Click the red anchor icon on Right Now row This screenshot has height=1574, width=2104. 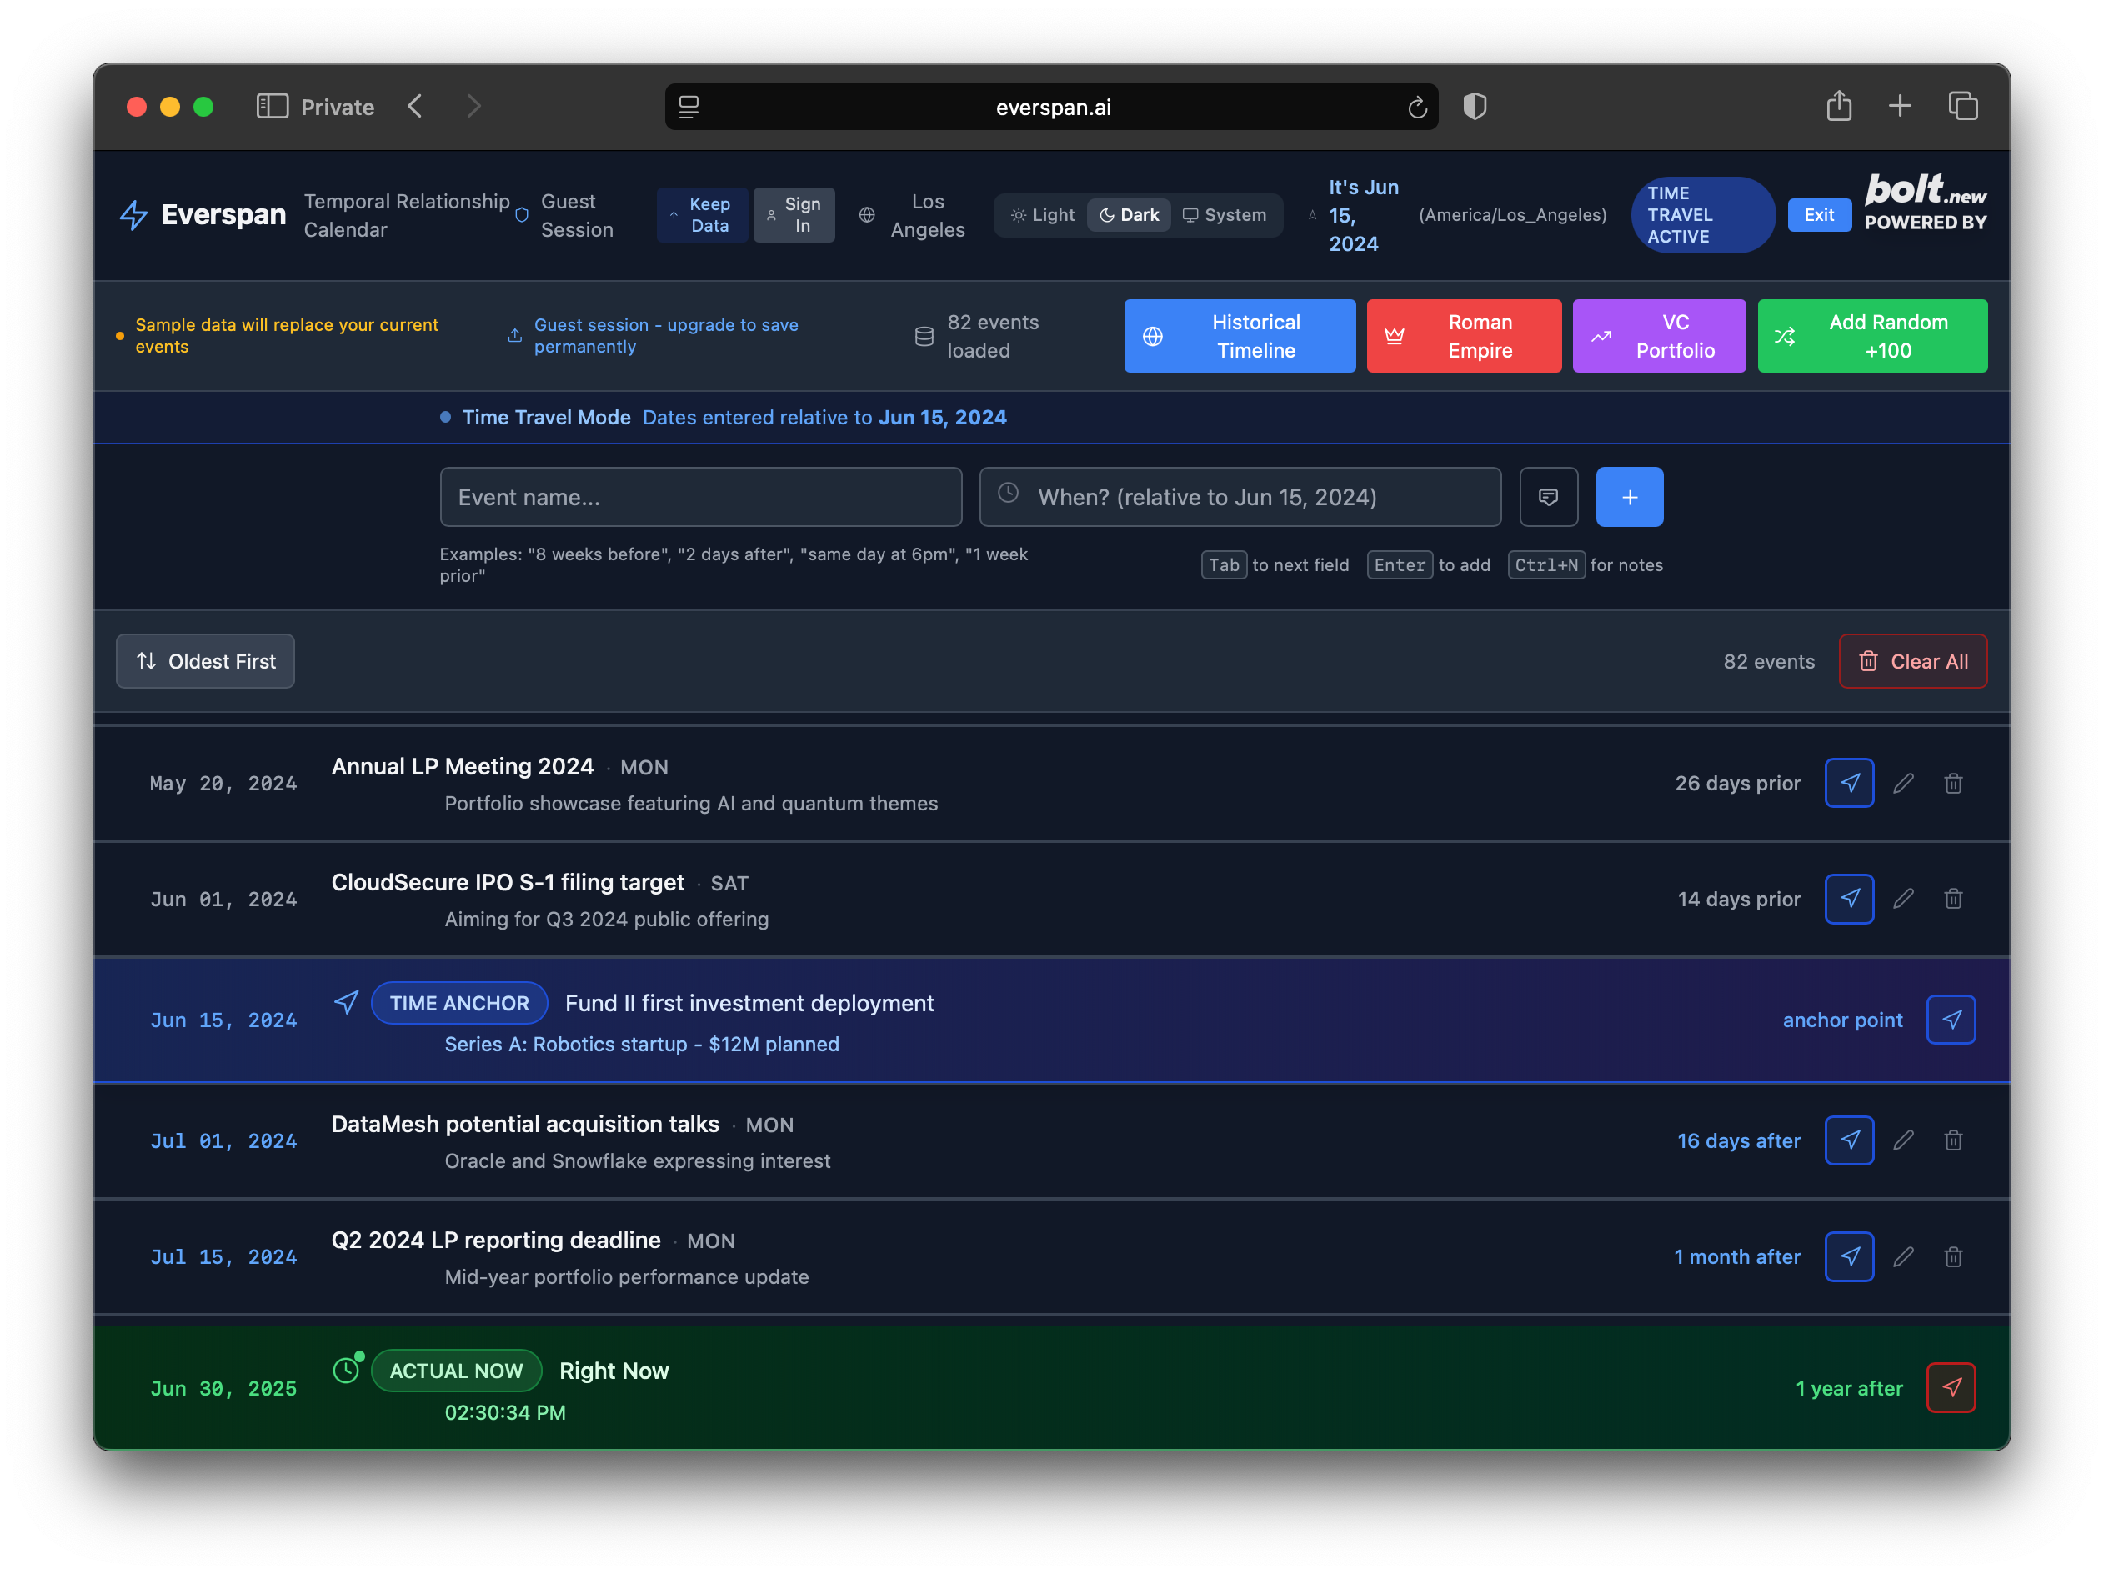pos(1950,1387)
